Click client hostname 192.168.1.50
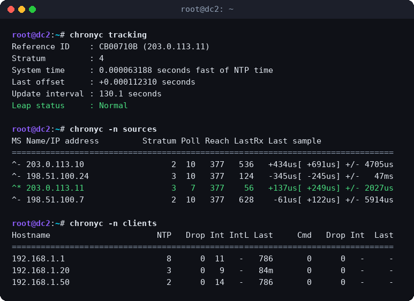Screen dimensions: 414x301 (x=41, y=282)
